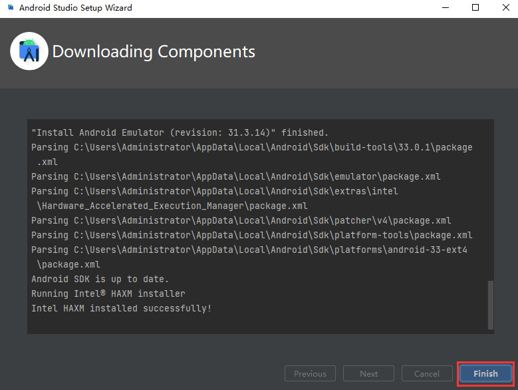
Task: Click the greyed-out Previous button
Action: click(x=310, y=373)
